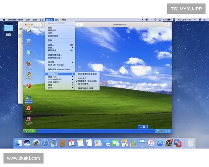Select NAT 模式 network mode
The image size is (209, 167).
[87, 78]
